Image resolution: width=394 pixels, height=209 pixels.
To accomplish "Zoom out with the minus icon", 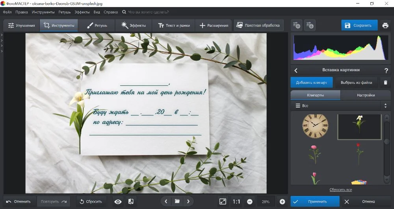I will (x=250, y=202).
